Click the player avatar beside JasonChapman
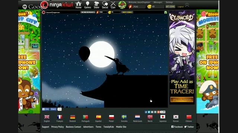Viewport: 238px width, 133px height. pos(44,12)
